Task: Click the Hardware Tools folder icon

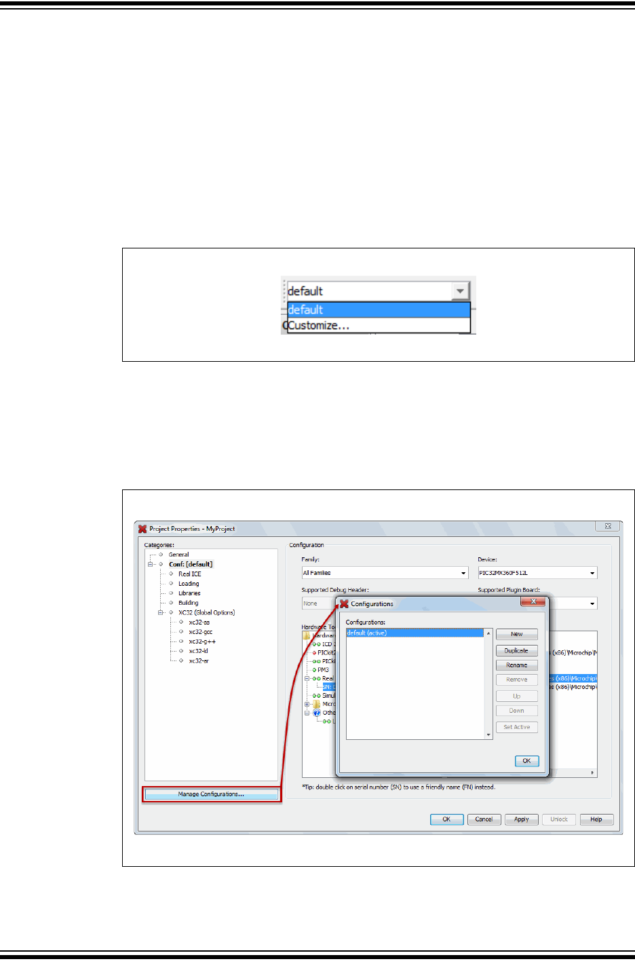Action: tap(307, 635)
